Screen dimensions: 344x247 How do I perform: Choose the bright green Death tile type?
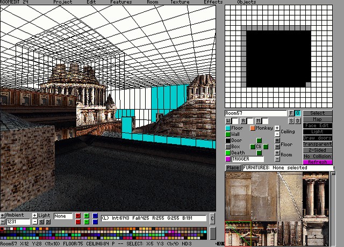(228, 153)
